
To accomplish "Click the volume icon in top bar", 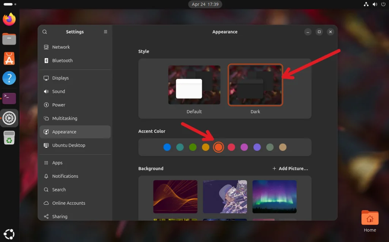I will 375,4.
